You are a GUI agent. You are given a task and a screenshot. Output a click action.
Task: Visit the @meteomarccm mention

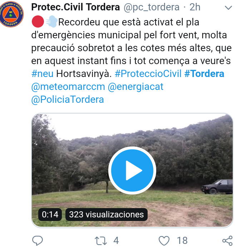click(68, 87)
